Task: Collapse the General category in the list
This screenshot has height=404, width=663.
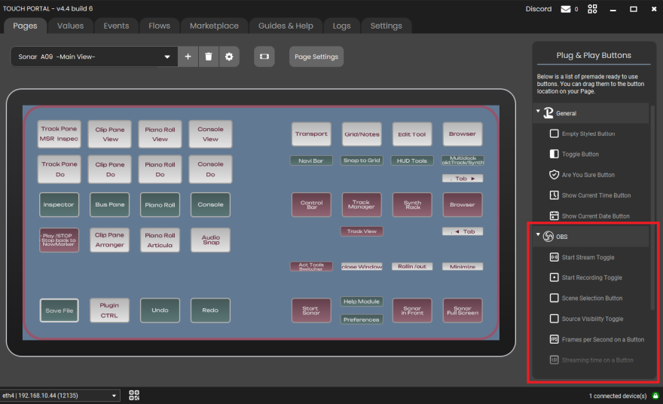Action: point(539,112)
